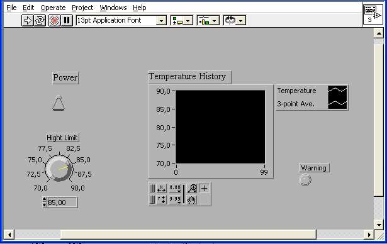Screen dimensions: 387x244
Task: Open the Y axis format y.yy button
Action: [175, 199]
